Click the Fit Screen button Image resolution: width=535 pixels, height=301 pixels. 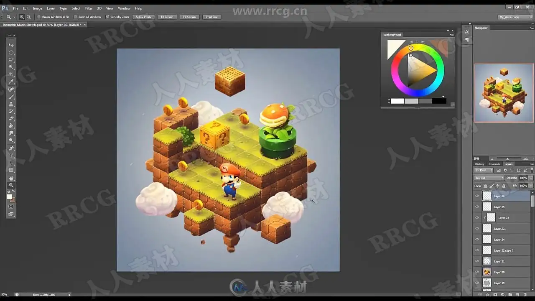[167, 17]
